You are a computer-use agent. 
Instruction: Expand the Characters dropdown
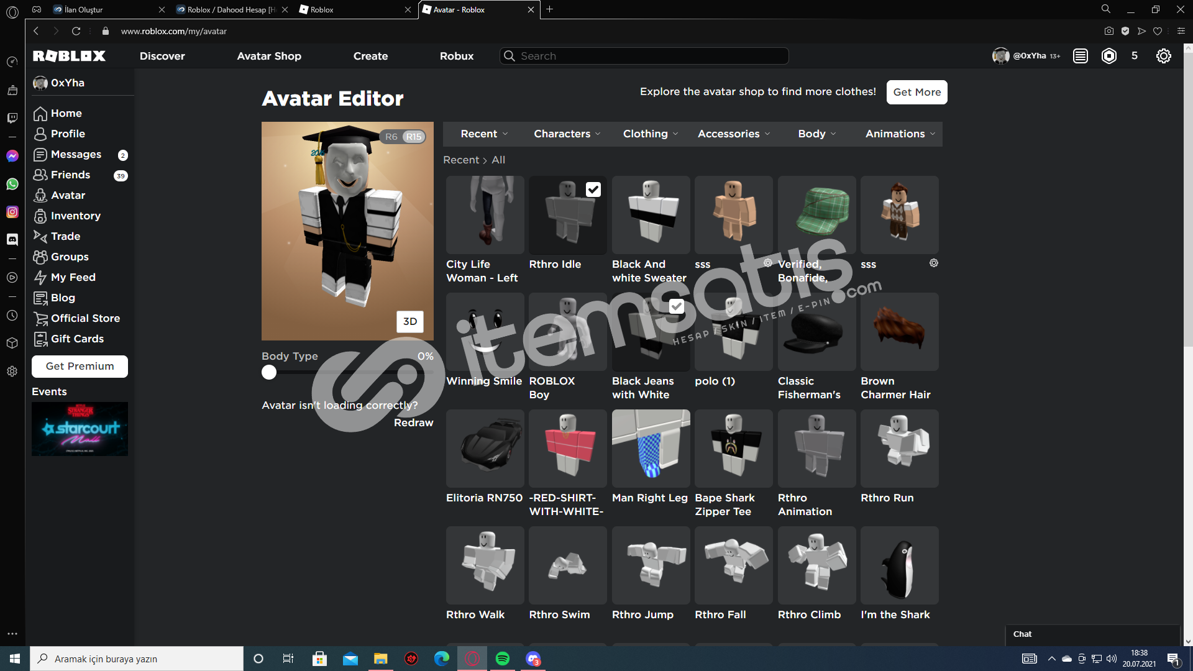click(x=567, y=134)
